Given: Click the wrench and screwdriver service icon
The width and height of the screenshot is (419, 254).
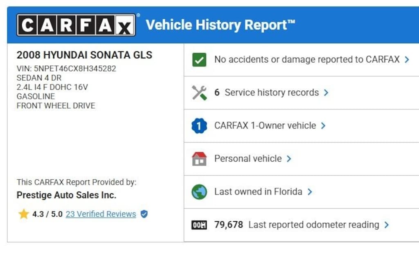Looking at the screenshot, I should point(199,93).
